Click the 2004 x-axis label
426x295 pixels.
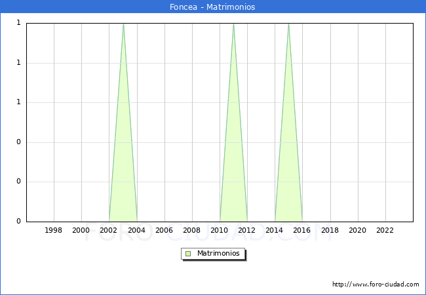(x=136, y=230)
